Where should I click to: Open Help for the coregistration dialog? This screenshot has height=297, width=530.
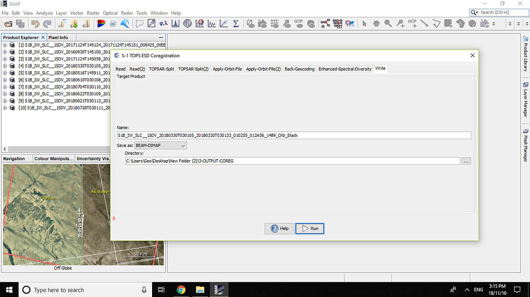pyautogui.click(x=280, y=228)
